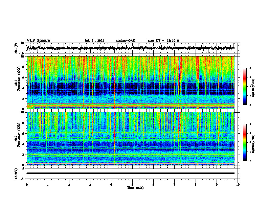This screenshot has width=268, height=207.
Task: Click the ch.1 voltage waveform trace panel
Action: tap(132, 48)
